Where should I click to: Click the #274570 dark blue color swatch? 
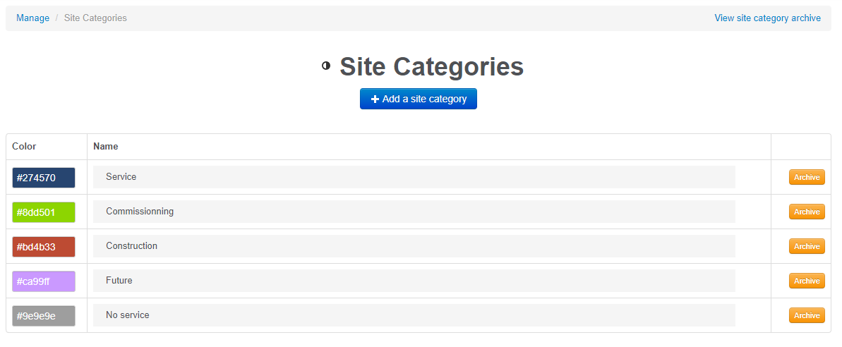click(x=44, y=178)
